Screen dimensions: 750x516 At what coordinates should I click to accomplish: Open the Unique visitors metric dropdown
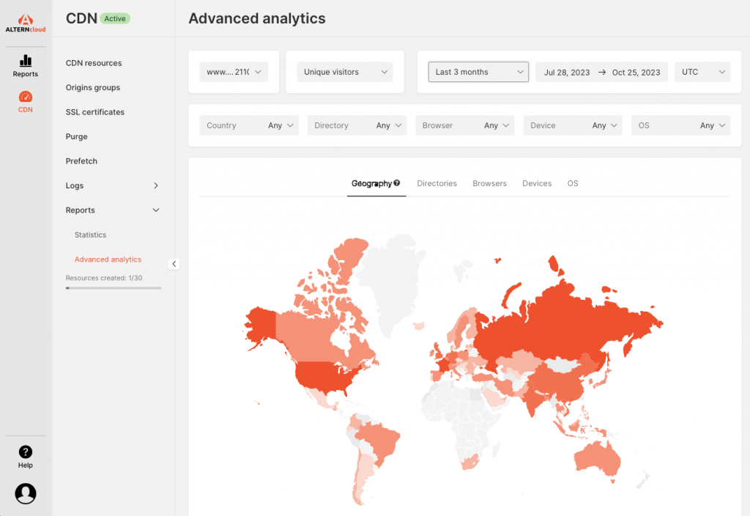tap(344, 72)
